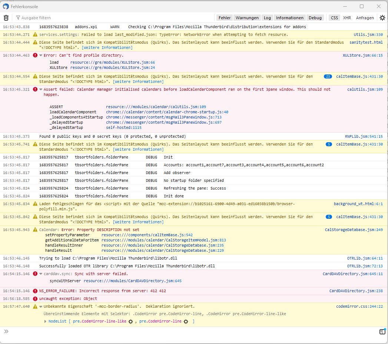Image resolution: width=388 pixels, height=344 pixels.
Task: Click error icon beside uncaught exception message
Action: point(35,299)
